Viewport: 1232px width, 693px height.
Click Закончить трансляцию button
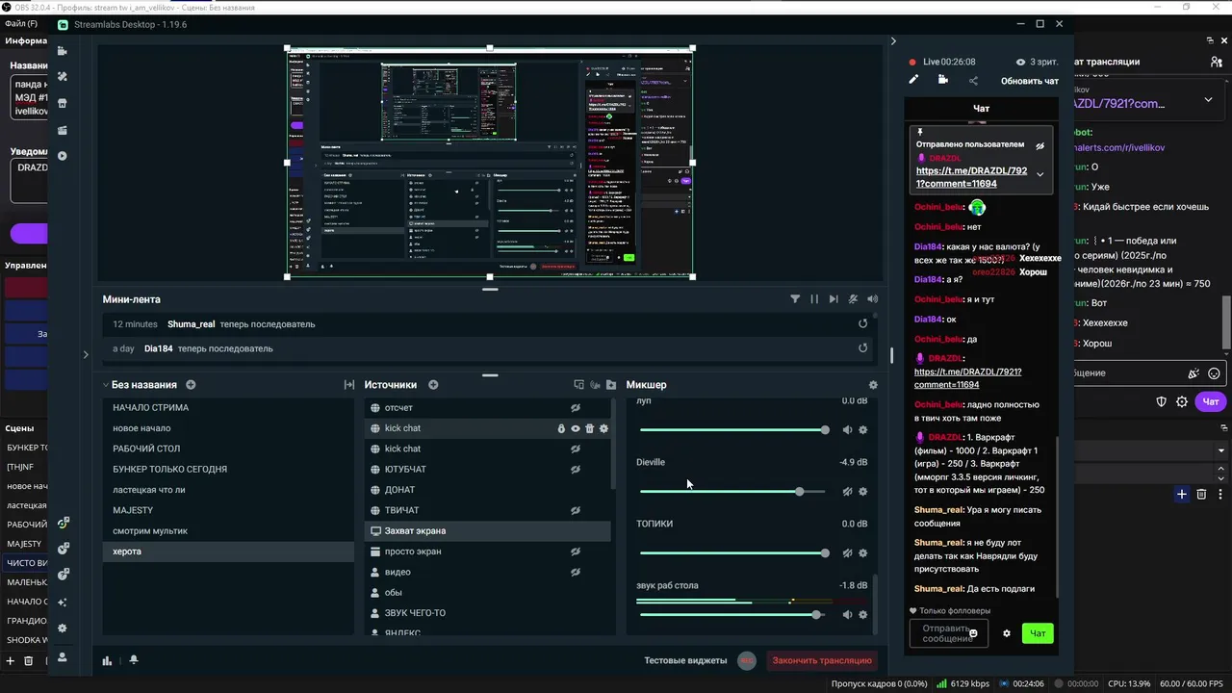[822, 660]
